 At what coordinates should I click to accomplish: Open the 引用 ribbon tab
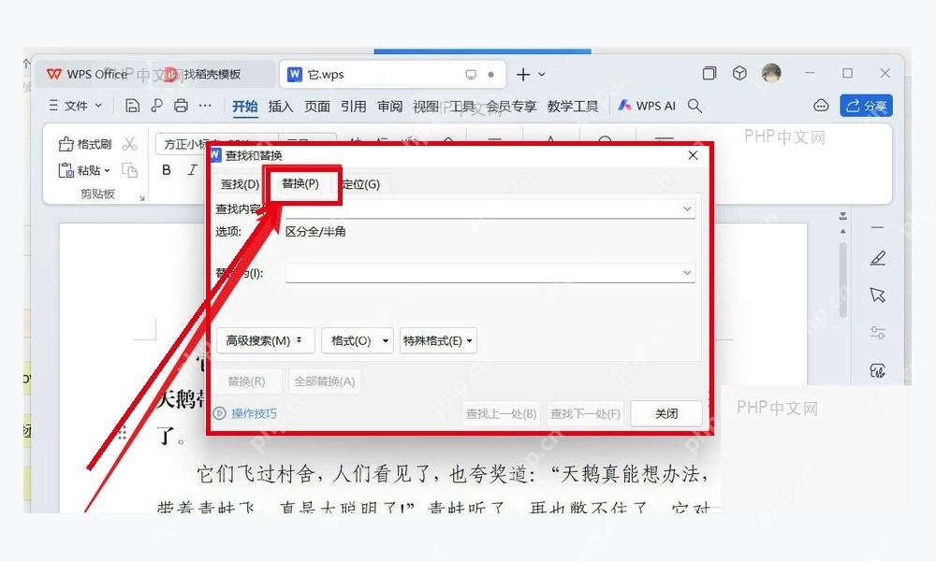coord(354,106)
